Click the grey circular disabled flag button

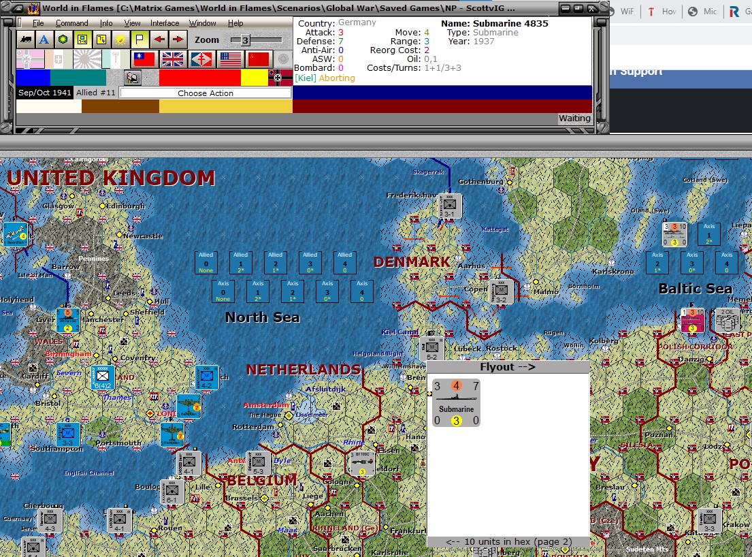283,59
